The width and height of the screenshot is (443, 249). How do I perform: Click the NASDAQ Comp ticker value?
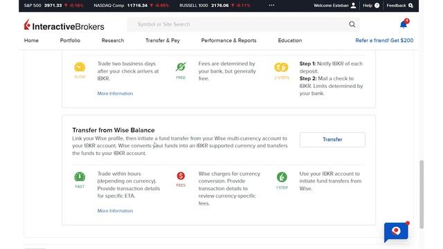[x=137, y=6]
